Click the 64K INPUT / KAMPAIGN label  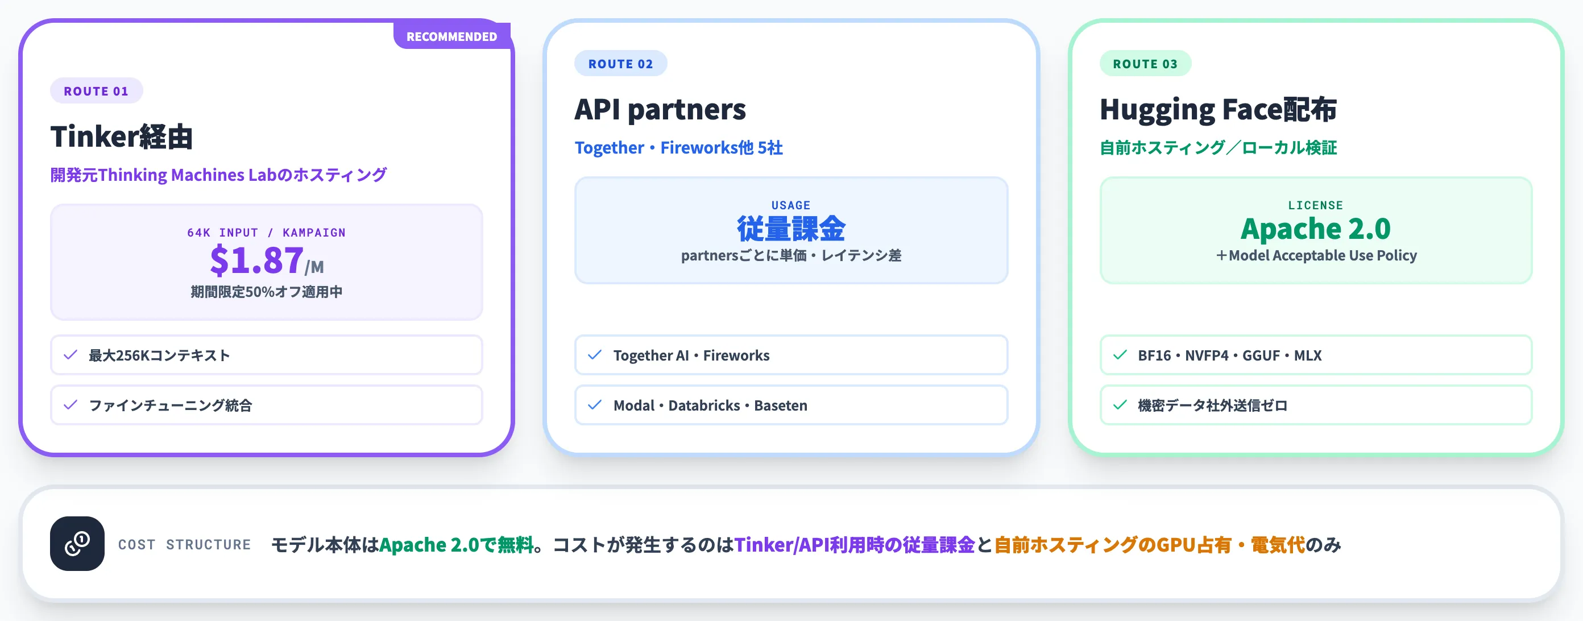[x=267, y=233]
